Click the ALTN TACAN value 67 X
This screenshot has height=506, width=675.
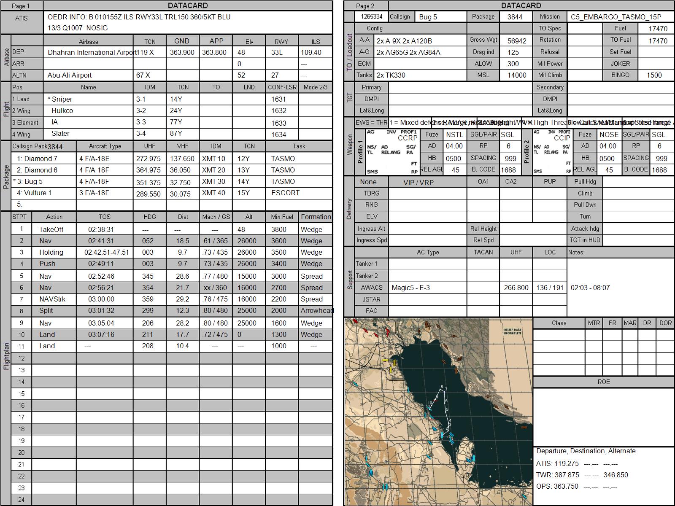point(143,75)
